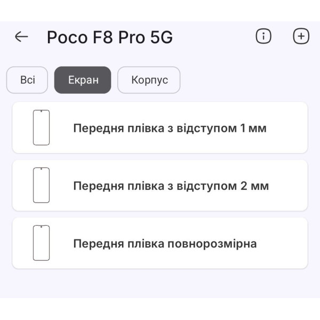Open the Корпус tab
The image size is (320, 320).
coord(149,80)
